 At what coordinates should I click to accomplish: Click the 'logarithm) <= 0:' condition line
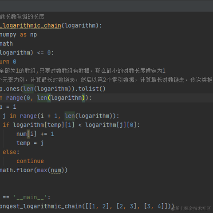pyautogui.click(x=27, y=53)
